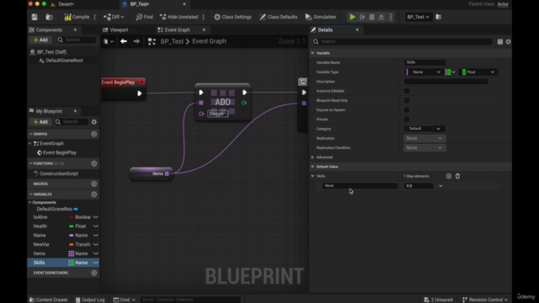Toggle Instance Editable checkbox
Viewport: 539px width, 303px height.
click(x=407, y=91)
